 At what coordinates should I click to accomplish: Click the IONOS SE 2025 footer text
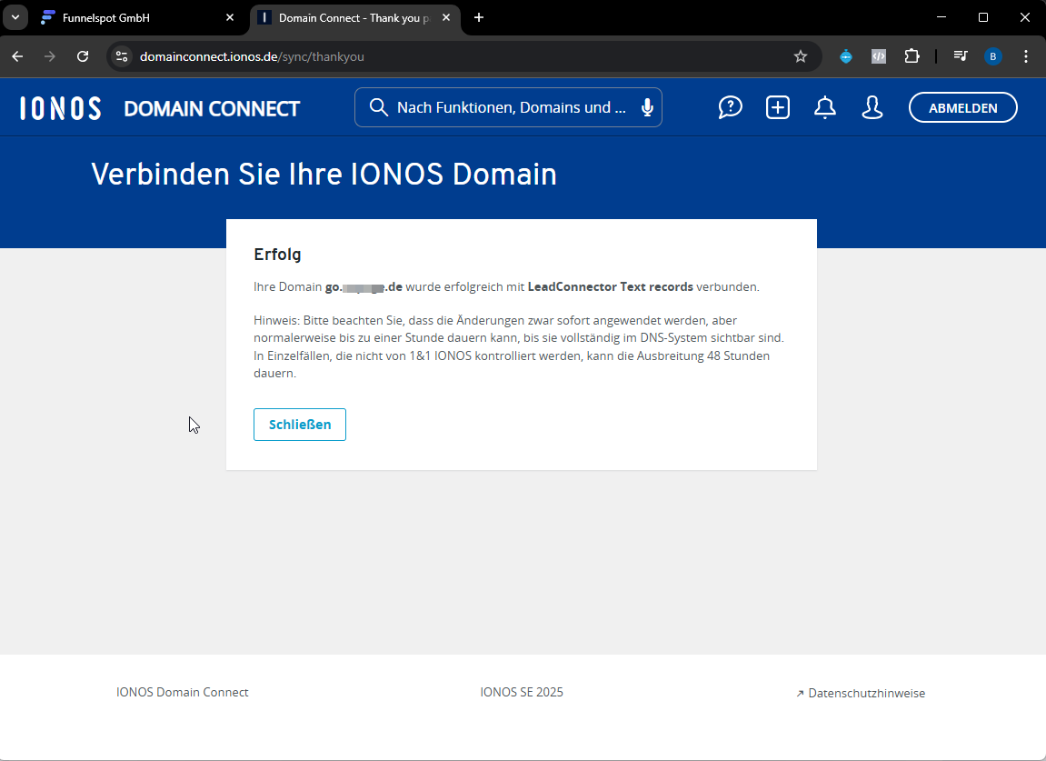click(x=522, y=692)
